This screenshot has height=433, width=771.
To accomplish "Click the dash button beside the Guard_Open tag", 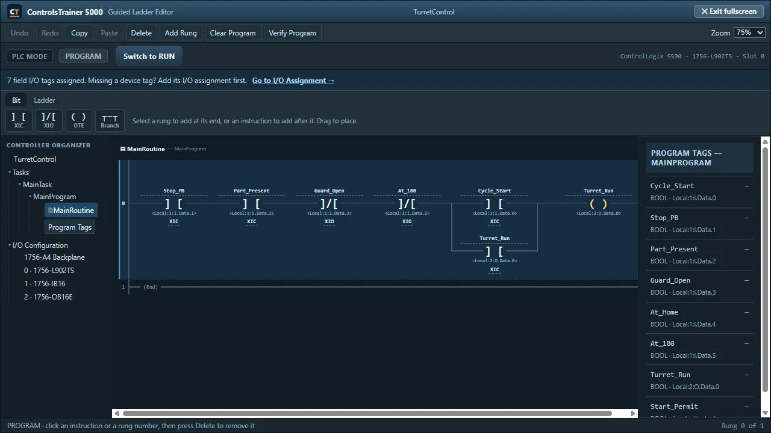I will pos(747,280).
